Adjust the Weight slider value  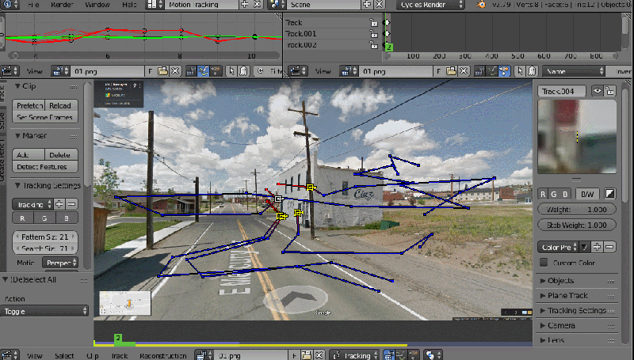[x=577, y=210]
